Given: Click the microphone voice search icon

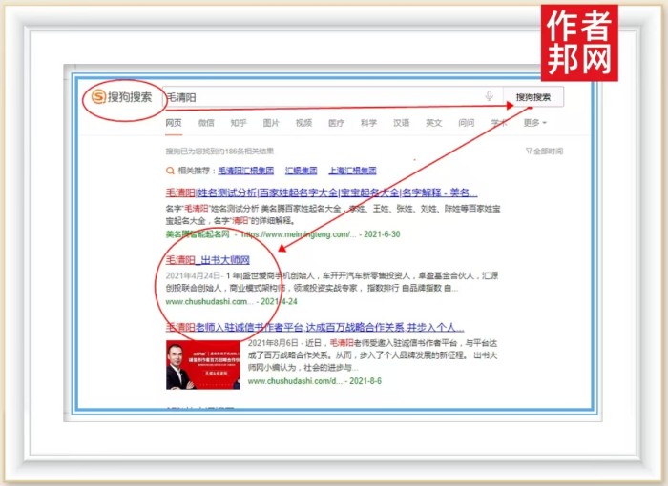Looking at the screenshot, I should coord(489,97).
